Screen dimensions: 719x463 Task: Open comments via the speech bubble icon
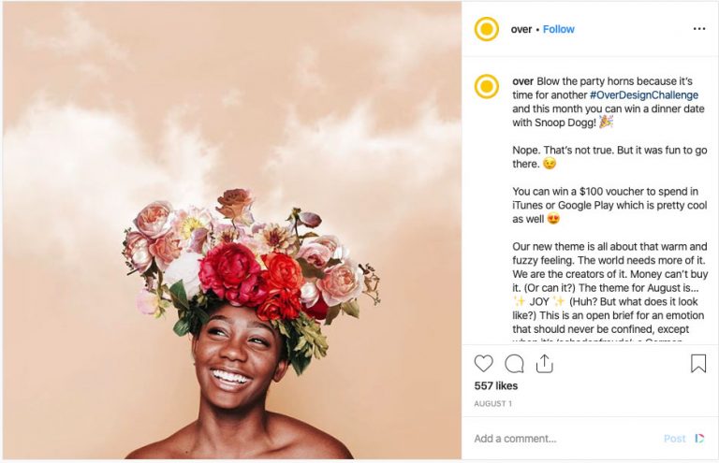(514, 364)
